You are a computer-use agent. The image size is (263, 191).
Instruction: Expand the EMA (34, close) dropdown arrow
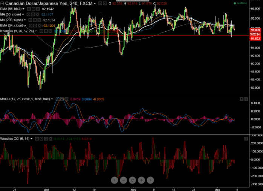25,26
